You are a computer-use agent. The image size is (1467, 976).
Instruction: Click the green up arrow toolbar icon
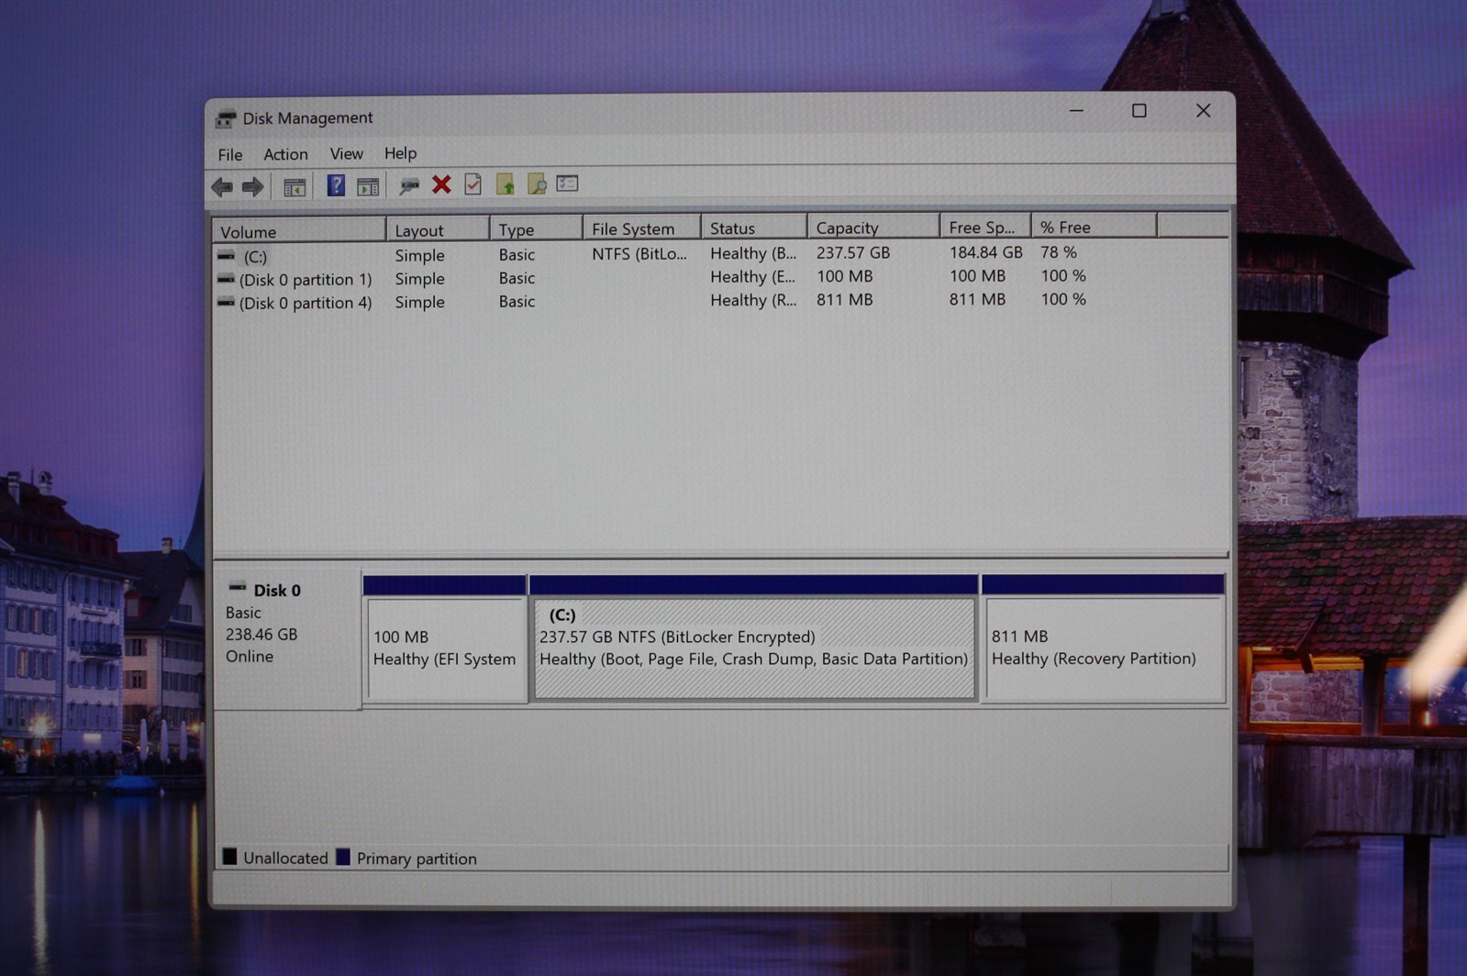tap(506, 184)
